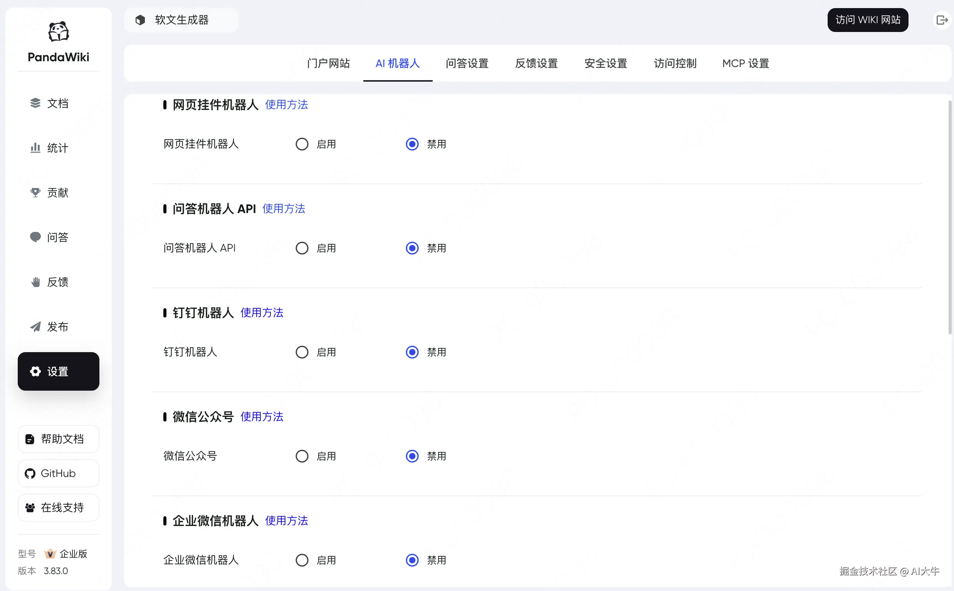Viewport: 954px width, 591px height.
Task: Open the 统计 statistics bar chart icon
Action: click(35, 148)
